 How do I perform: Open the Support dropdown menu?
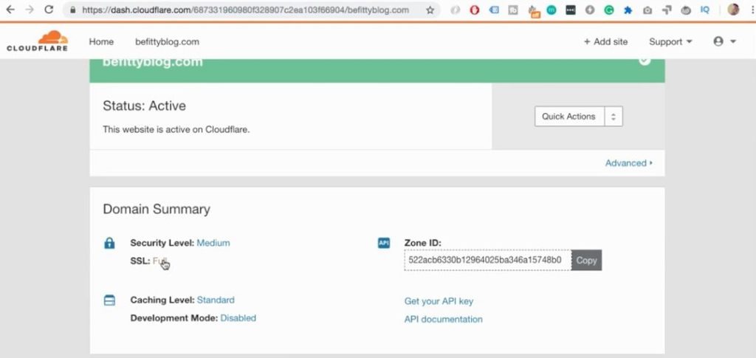(670, 42)
